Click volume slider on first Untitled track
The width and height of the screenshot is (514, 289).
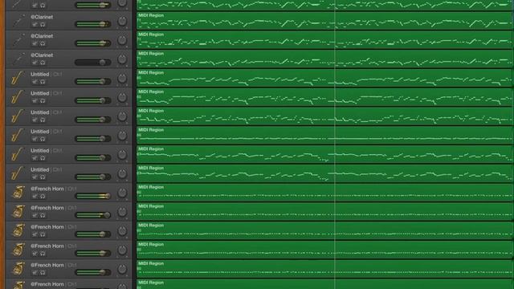(x=93, y=81)
